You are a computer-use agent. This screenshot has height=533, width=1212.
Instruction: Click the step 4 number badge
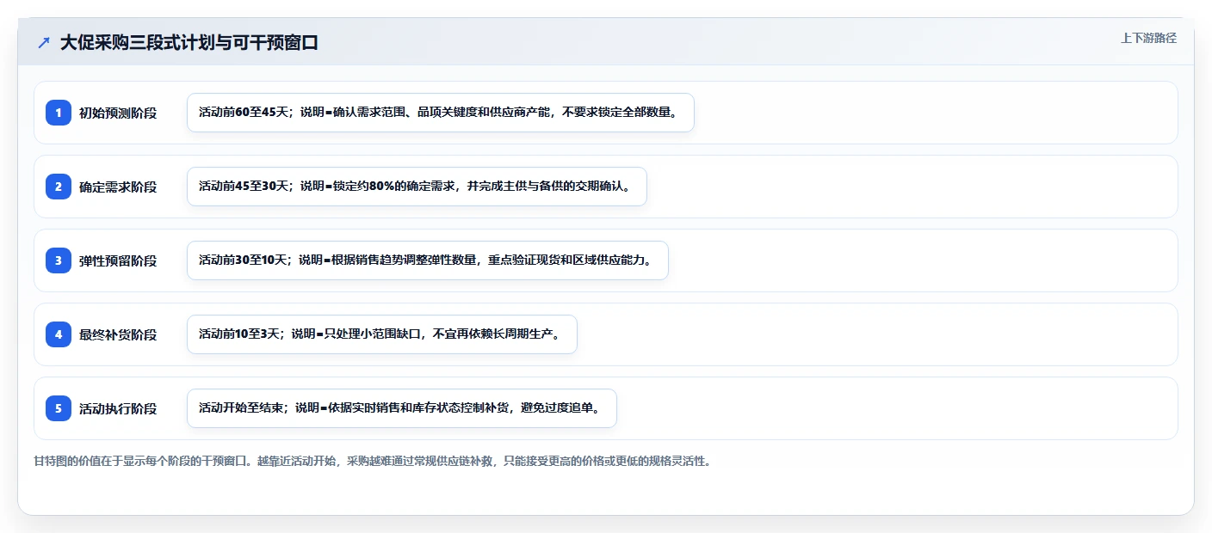click(x=59, y=334)
